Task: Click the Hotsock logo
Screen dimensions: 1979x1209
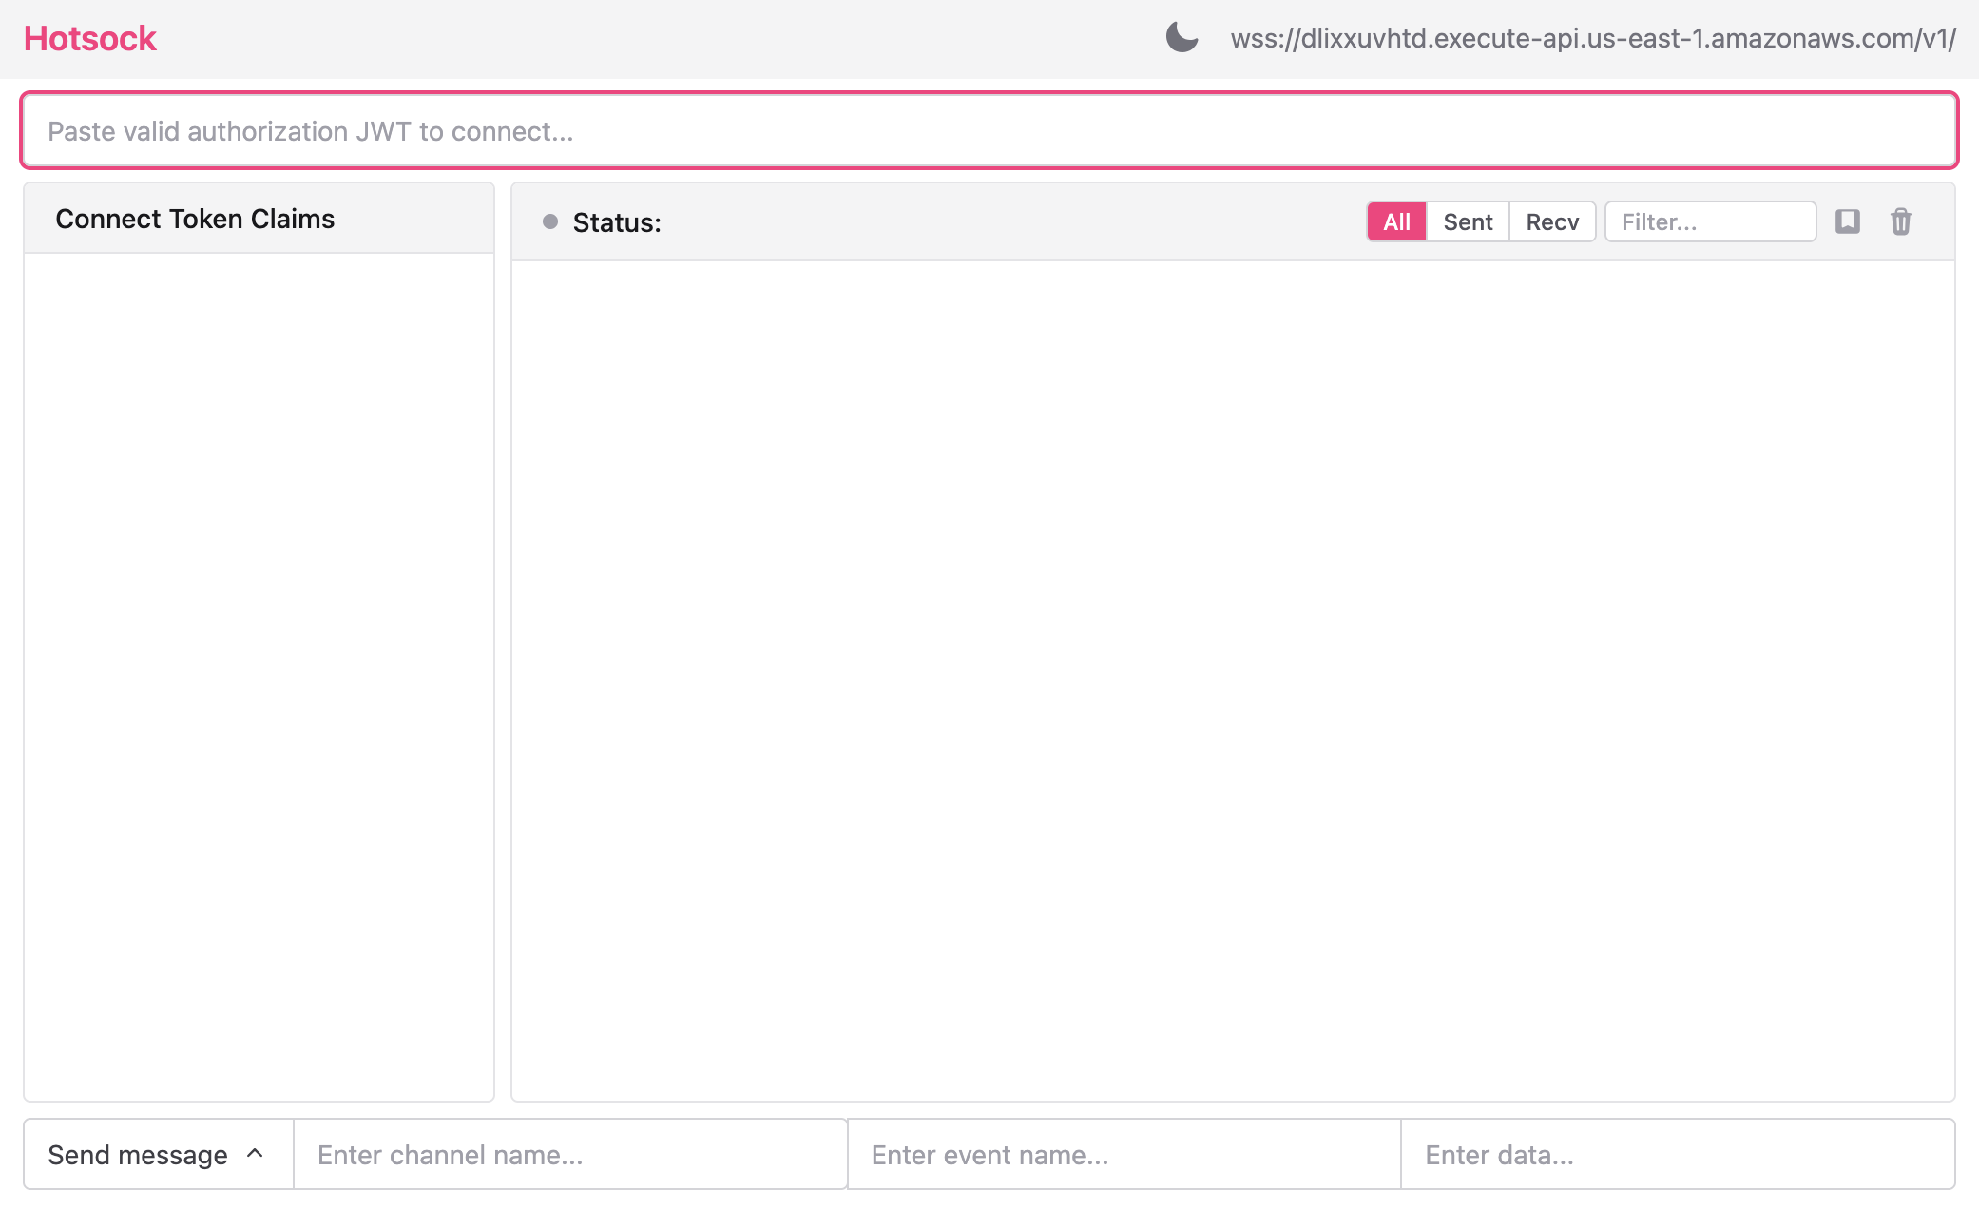Action: pos(90,38)
